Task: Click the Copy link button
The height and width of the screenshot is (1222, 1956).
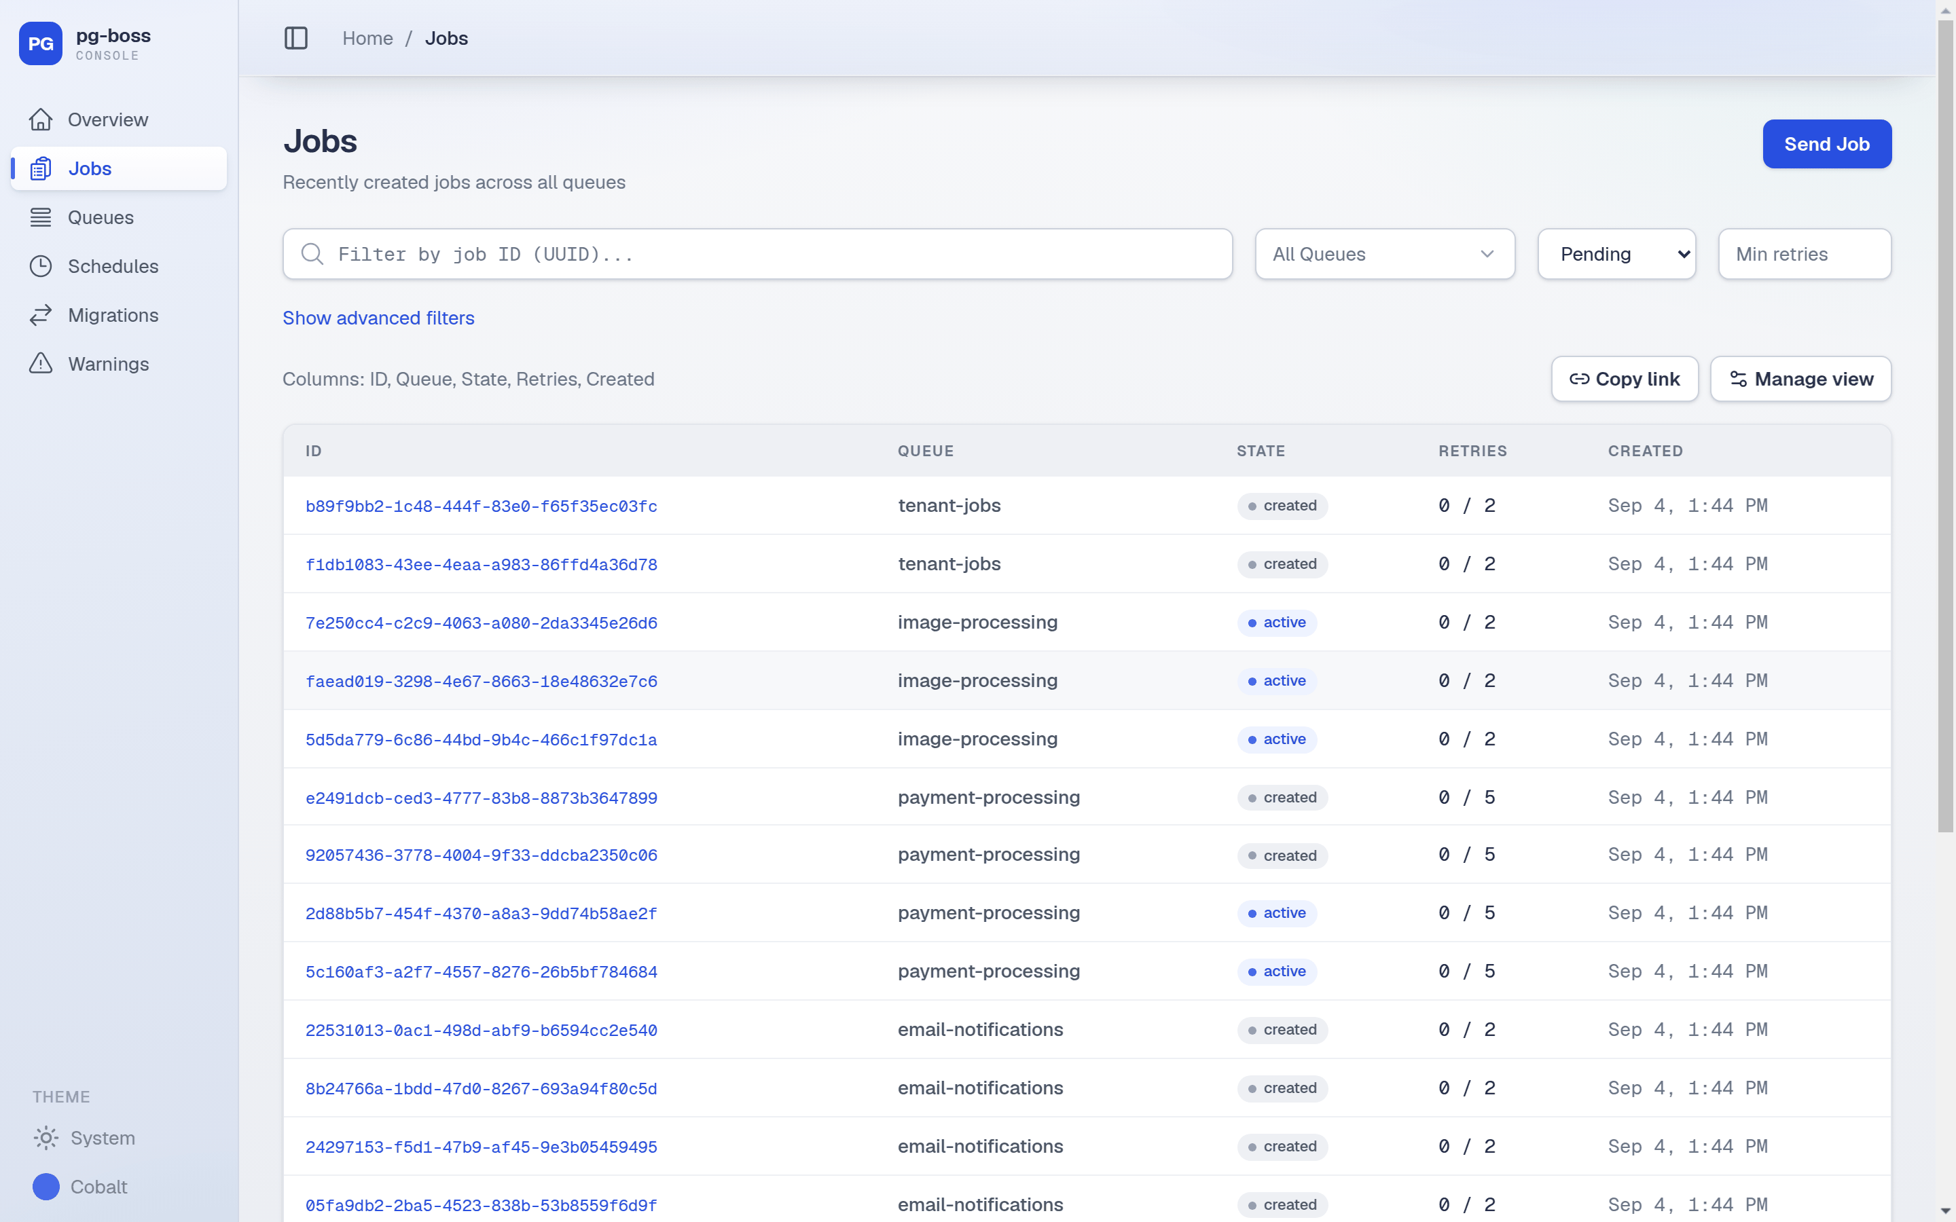Action: [1625, 379]
